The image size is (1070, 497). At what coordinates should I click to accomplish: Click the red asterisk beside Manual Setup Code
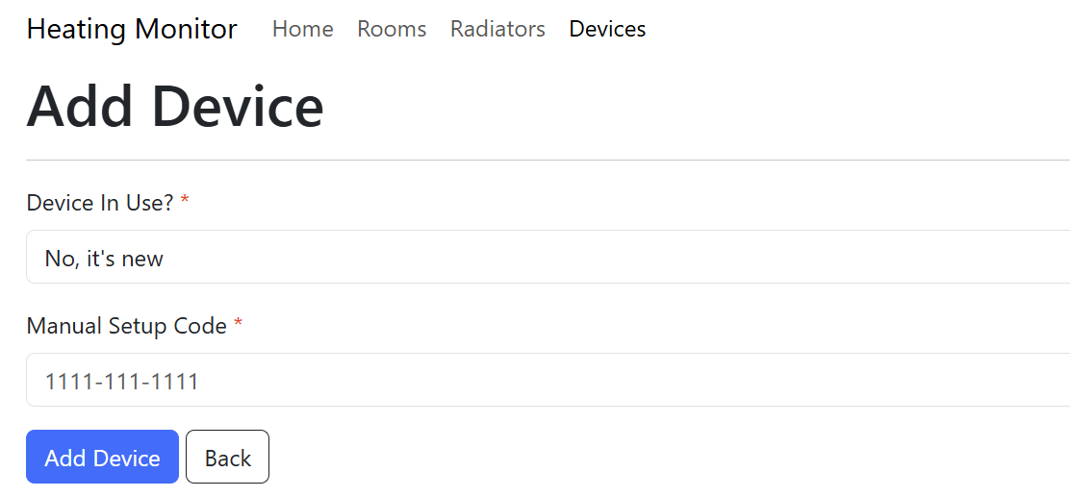click(238, 325)
